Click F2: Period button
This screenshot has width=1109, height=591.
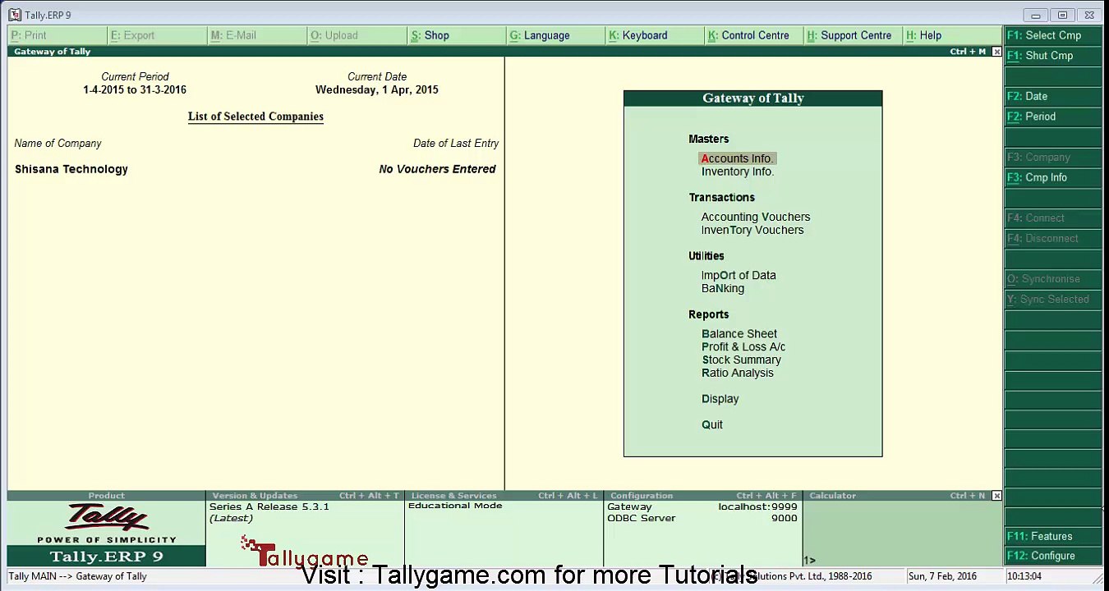click(x=1052, y=117)
